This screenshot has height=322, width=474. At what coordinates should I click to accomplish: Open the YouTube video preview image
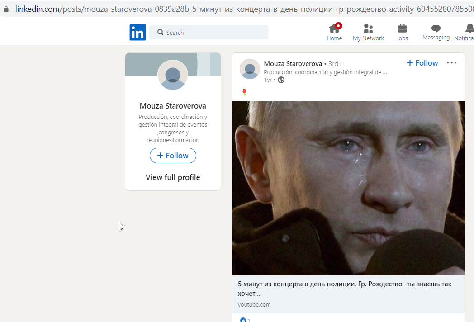[348, 188]
